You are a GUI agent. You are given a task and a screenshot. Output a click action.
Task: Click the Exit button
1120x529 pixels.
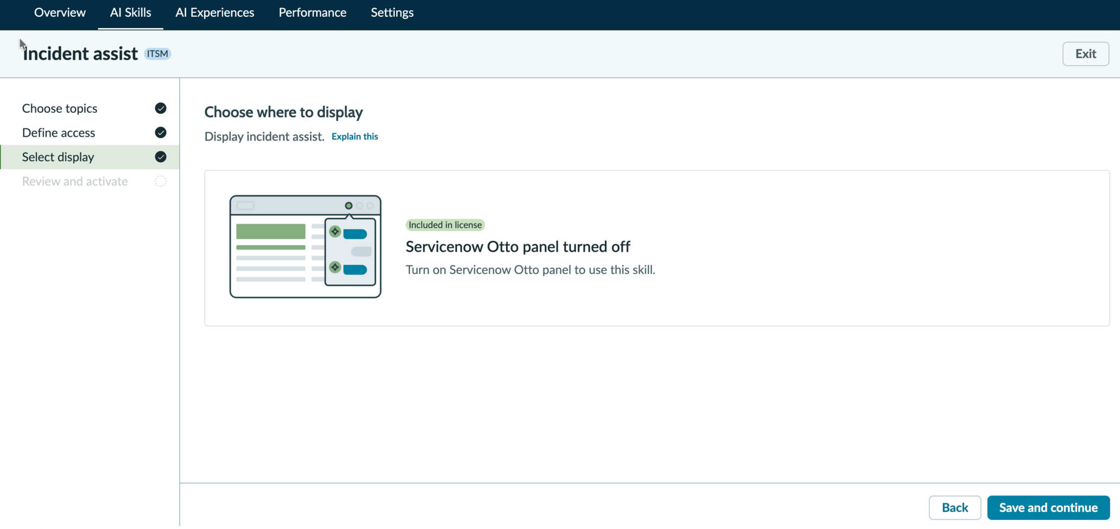coord(1085,54)
